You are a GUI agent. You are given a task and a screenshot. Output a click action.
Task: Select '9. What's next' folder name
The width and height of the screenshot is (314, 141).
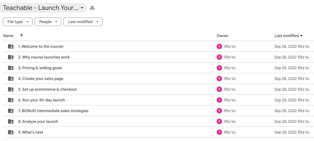[31, 132]
